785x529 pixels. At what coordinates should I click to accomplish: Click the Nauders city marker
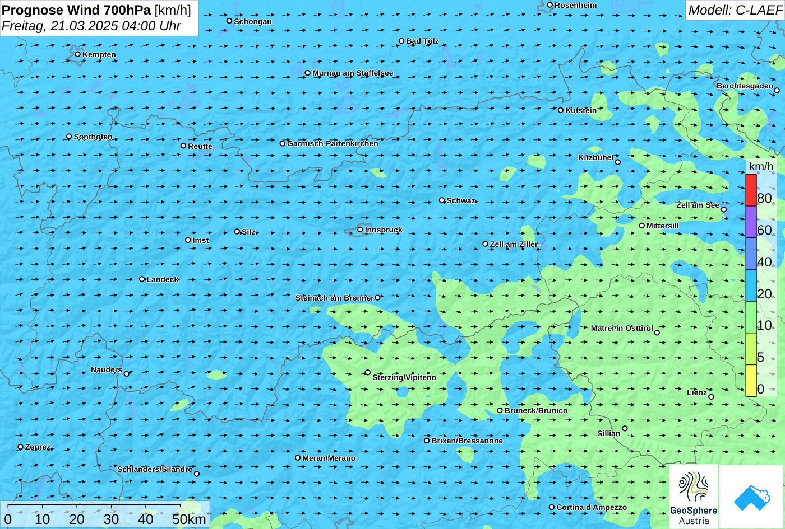126,374
